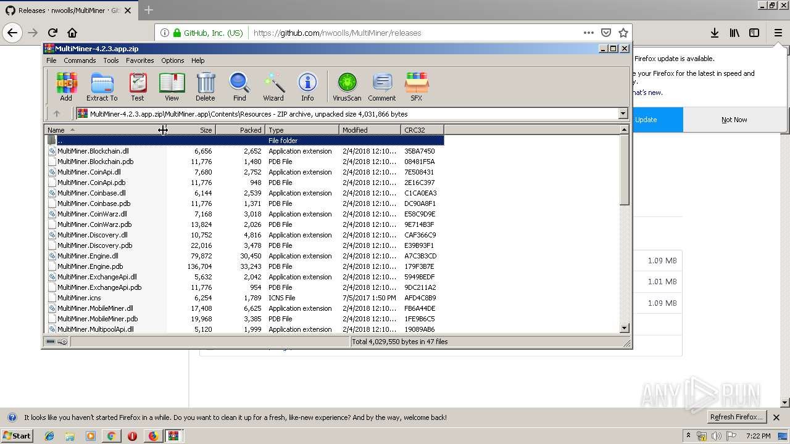Go up one folder level arrow
Screen dimensions: 790x444
(x=57, y=113)
